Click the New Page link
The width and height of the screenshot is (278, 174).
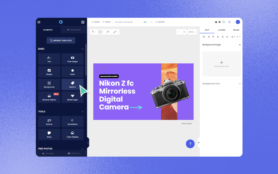187,124
